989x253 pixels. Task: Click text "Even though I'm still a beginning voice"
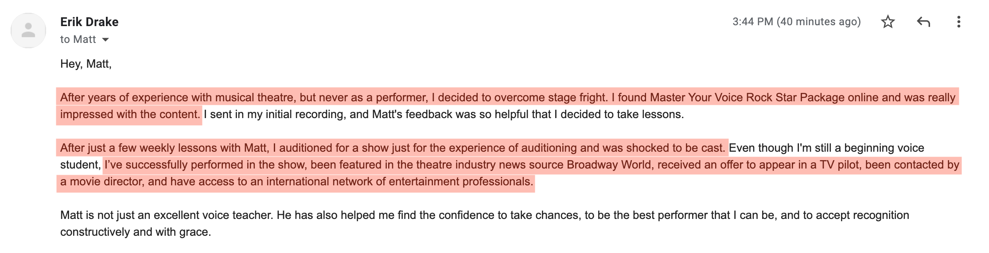click(826, 148)
